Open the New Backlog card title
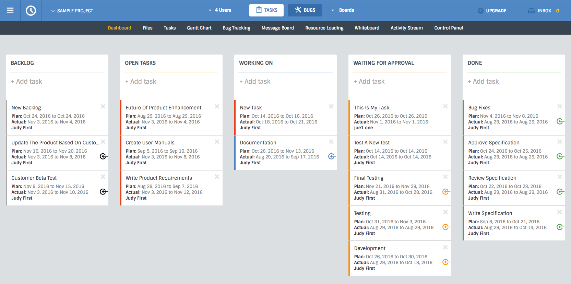 (26, 108)
